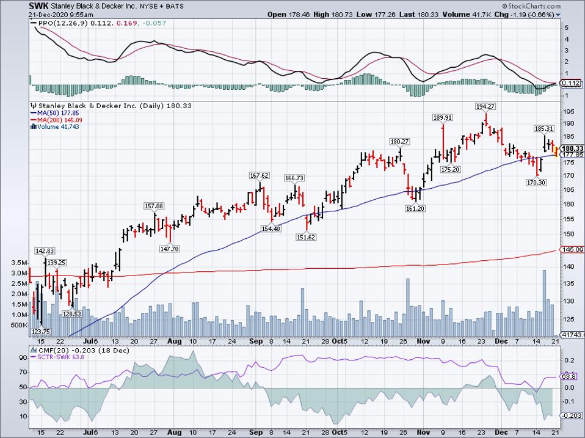Click the 194.27 peak price label
The image size is (585, 438).
coord(485,107)
